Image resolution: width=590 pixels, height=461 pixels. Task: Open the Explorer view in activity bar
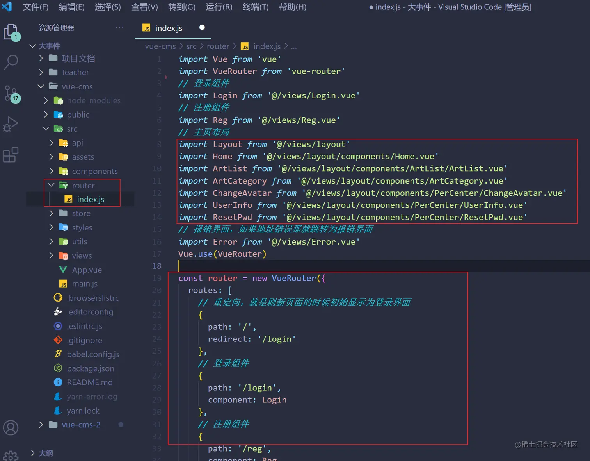[11, 32]
